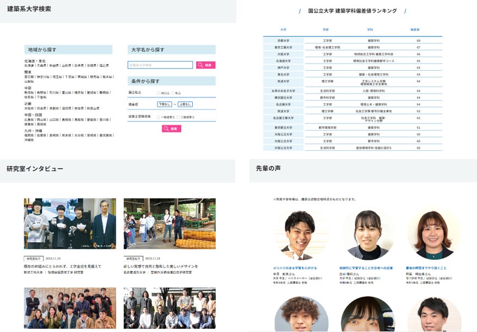The width and height of the screenshot is (477, 332).
Task: Select the 岡山県 prefecture link
Action: [x=42, y=120]
